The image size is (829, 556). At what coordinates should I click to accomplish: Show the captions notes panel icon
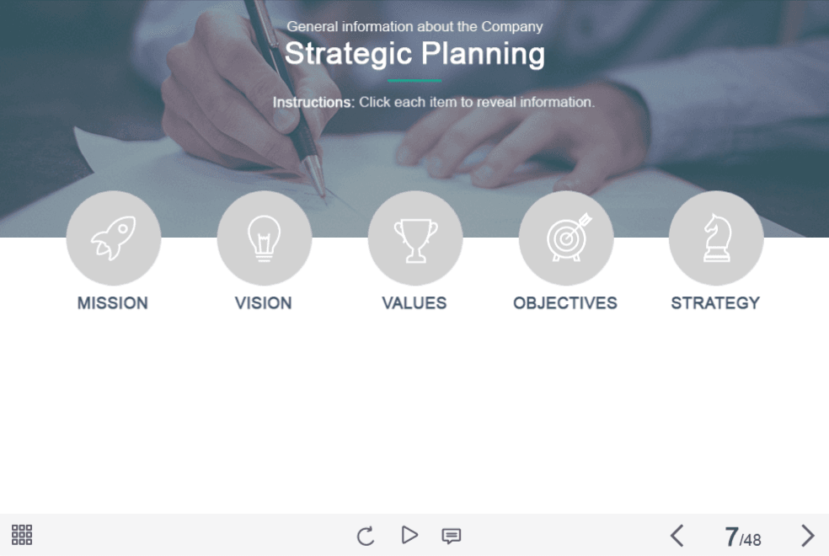click(x=452, y=536)
